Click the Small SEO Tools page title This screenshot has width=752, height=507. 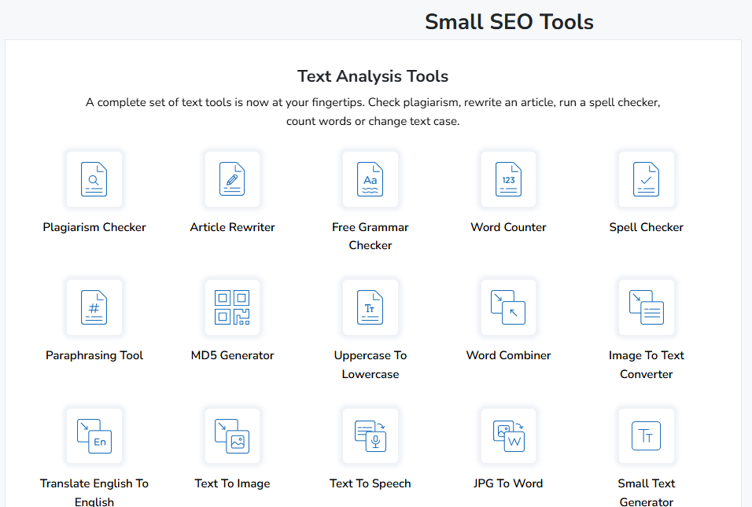[509, 22]
